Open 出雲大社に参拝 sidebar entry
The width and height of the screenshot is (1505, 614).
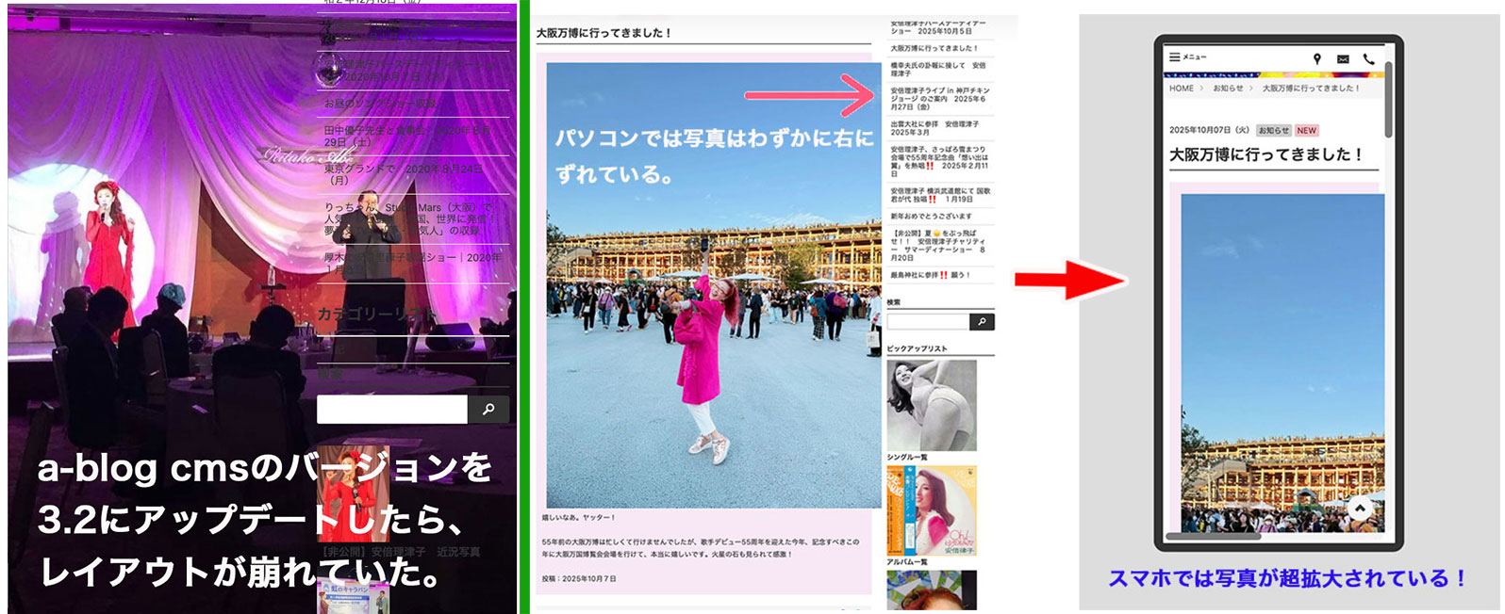pyautogui.click(x=934, y=128)
